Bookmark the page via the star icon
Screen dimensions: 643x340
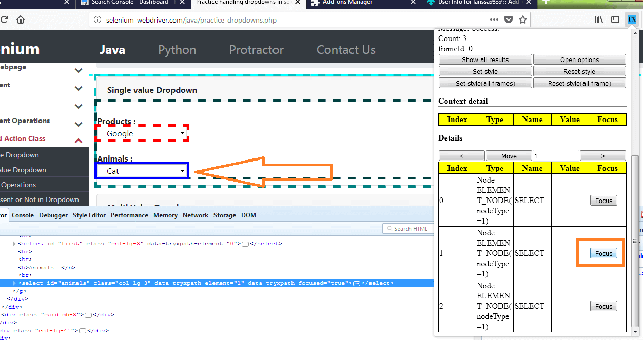(x=523, y=19)
